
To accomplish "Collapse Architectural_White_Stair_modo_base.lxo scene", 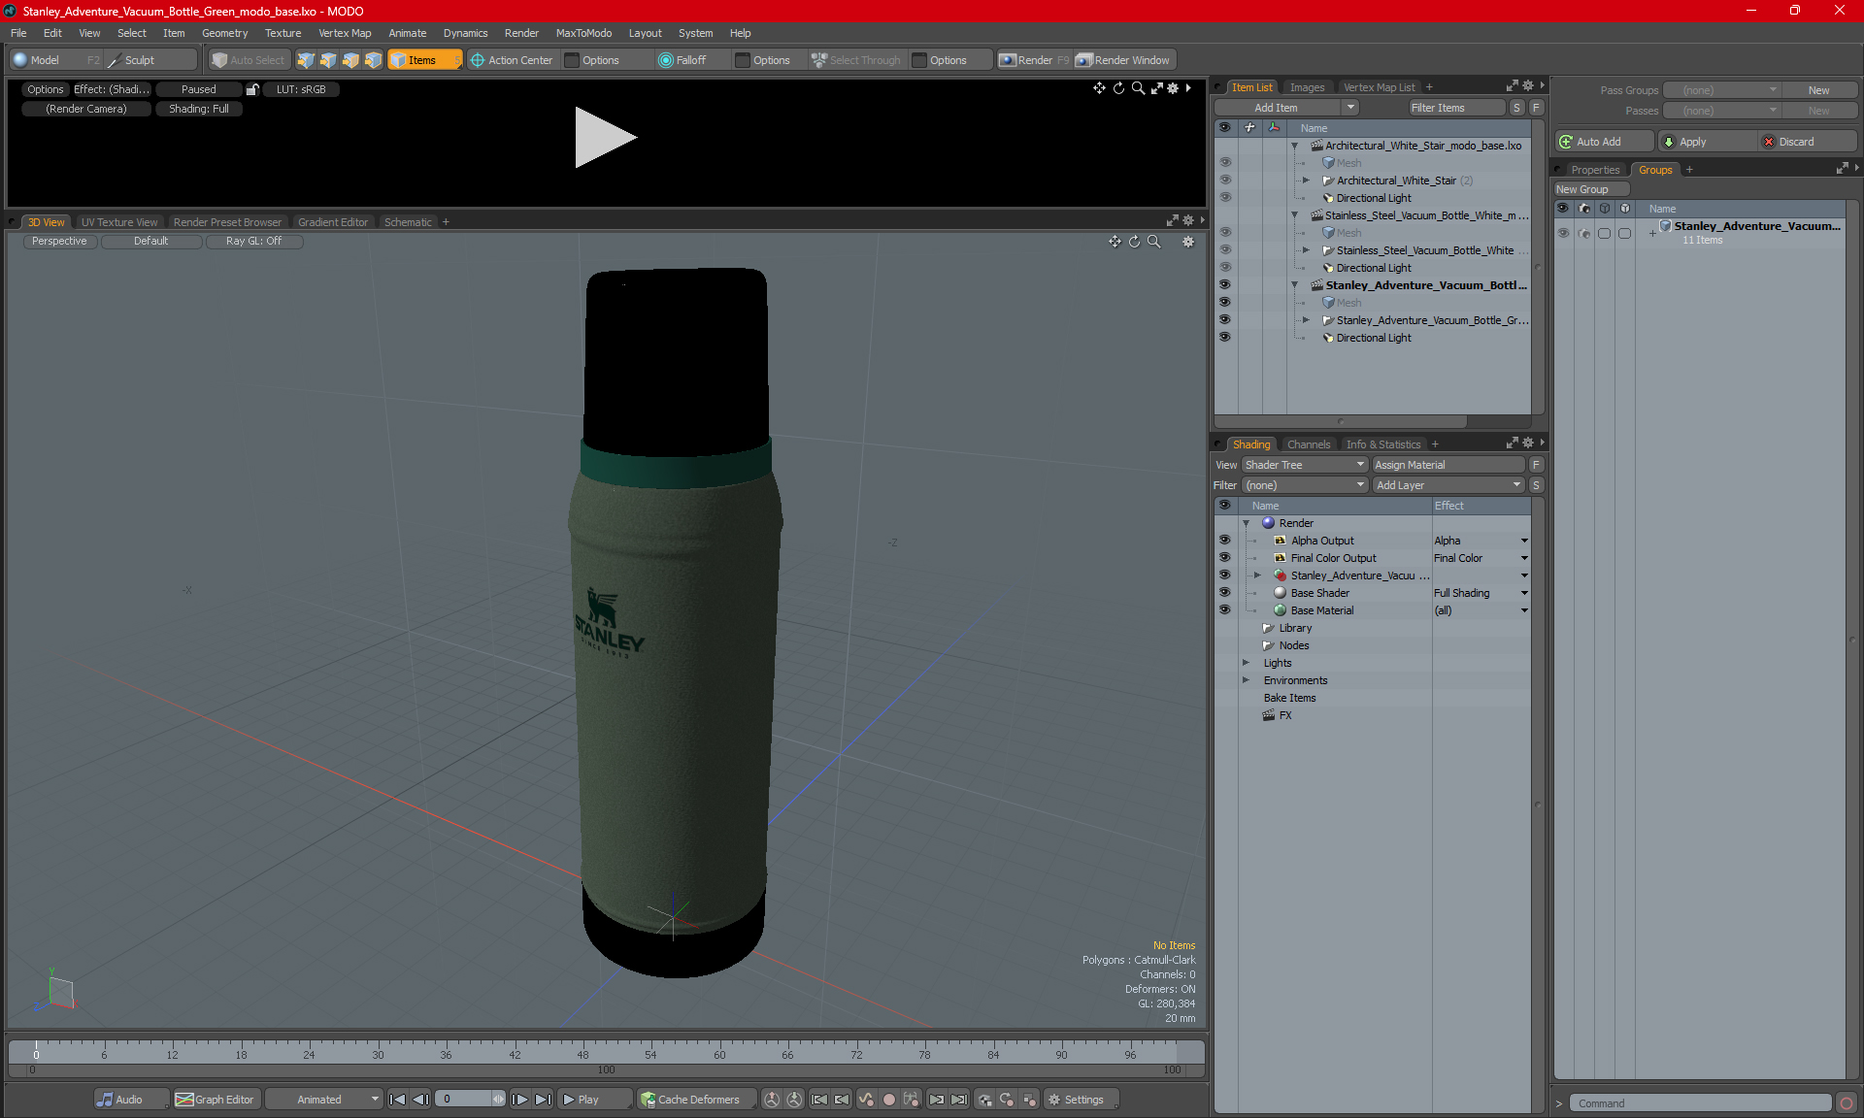I will pos(1294,146).
